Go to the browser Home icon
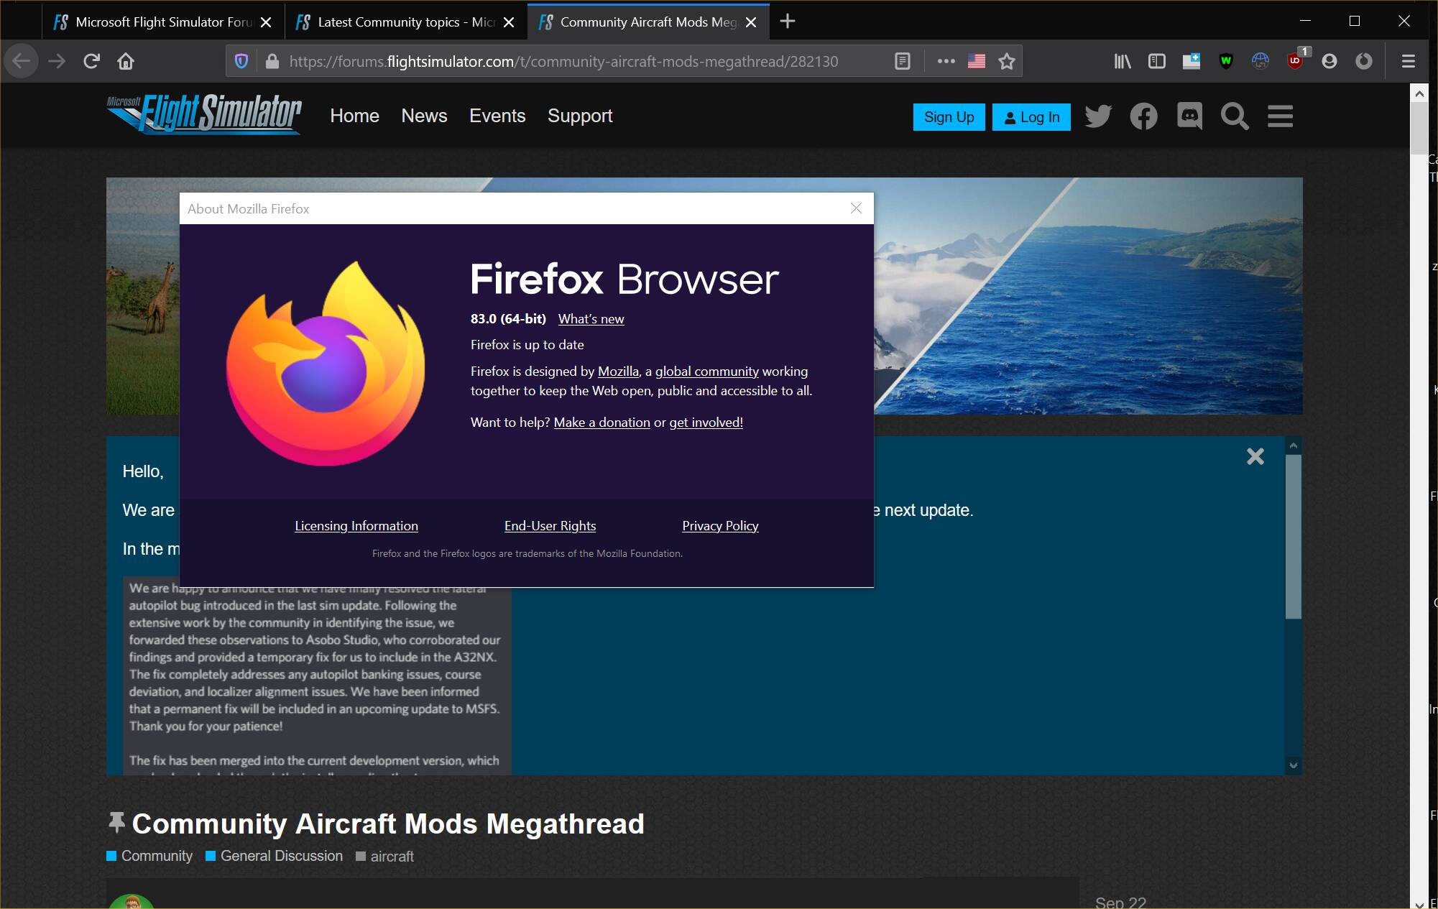1438x909 pixels. tap(126, 61)
